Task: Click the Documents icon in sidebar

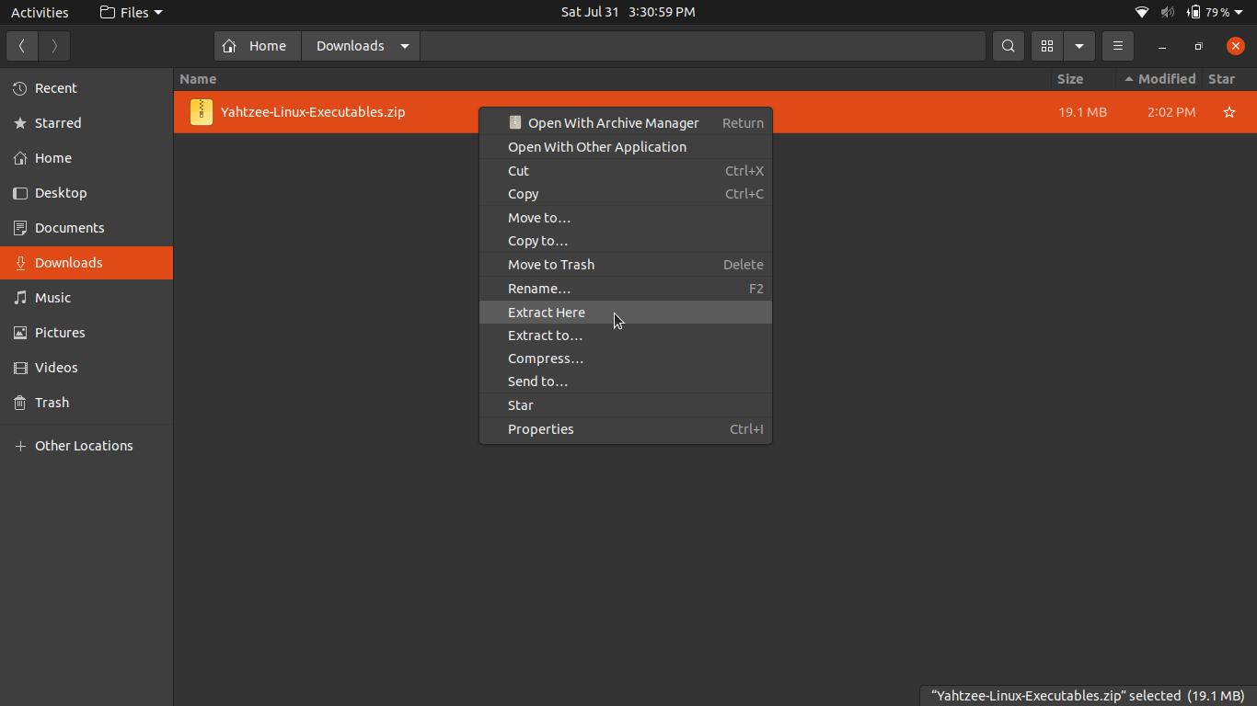Action: point(20,228)
